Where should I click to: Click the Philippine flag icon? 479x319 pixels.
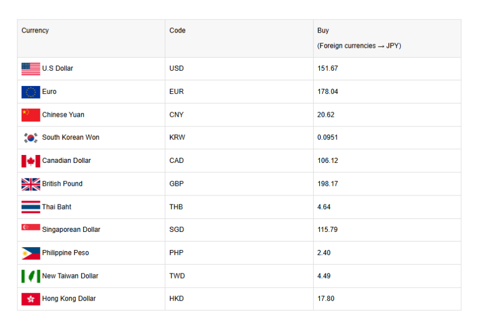tap(31, 253)
